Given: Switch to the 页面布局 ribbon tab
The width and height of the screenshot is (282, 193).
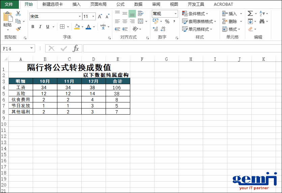Looking at the screenshot, I should coord(98,4).
